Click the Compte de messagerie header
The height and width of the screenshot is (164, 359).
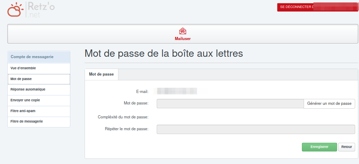tap(32, 57)
